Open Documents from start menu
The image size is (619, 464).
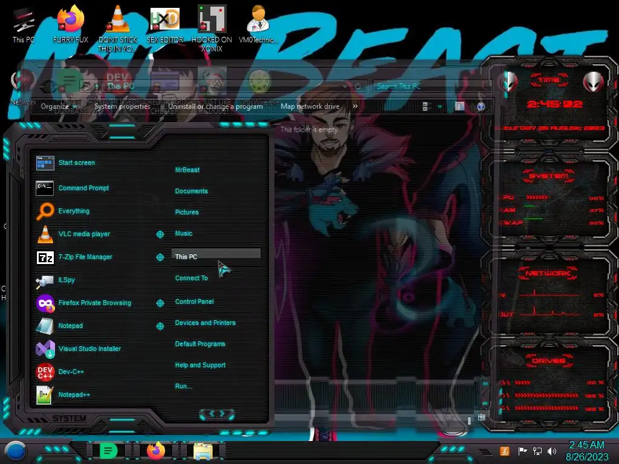click(x=191, y=191)
